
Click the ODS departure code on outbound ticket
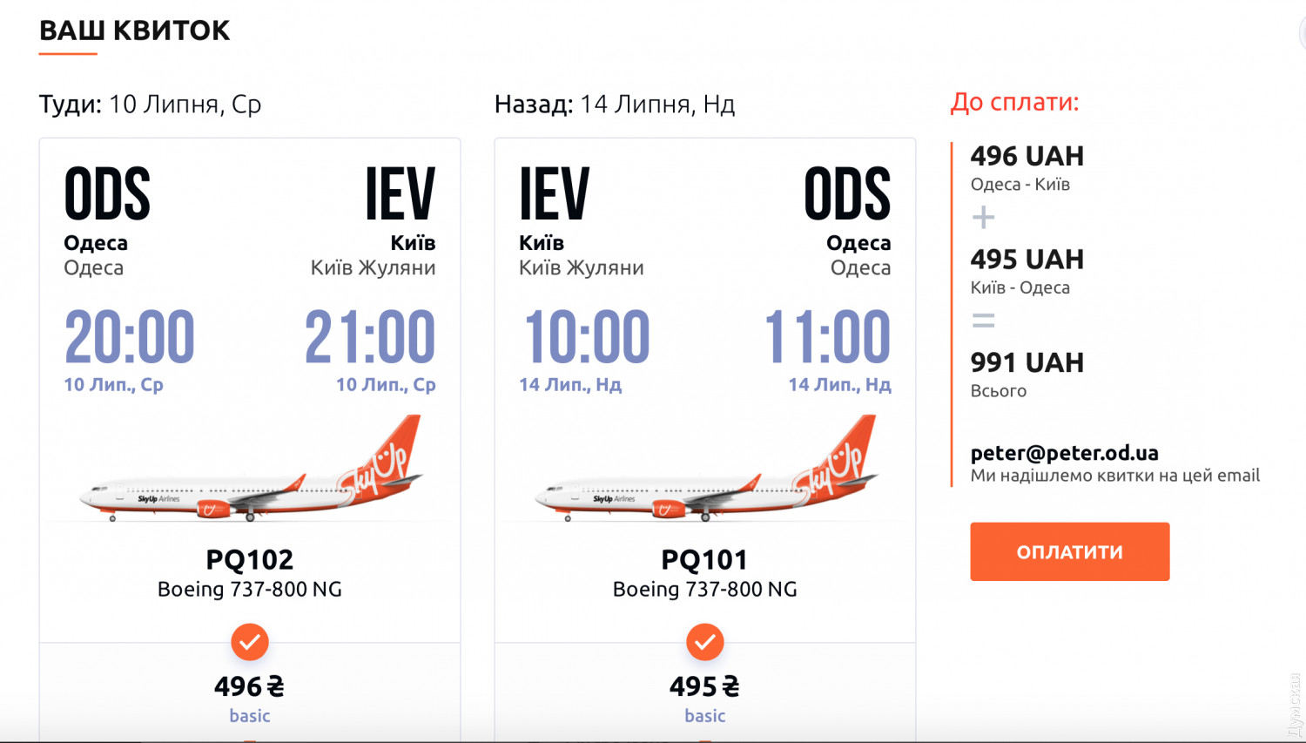tap(107, 194)
